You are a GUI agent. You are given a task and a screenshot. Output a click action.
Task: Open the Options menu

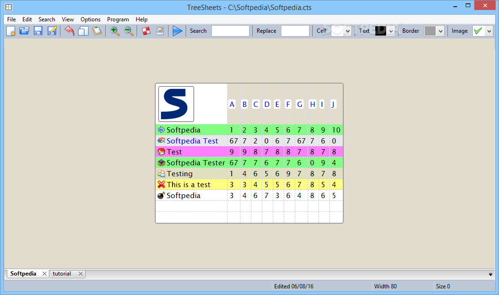(x=90, y=19)
